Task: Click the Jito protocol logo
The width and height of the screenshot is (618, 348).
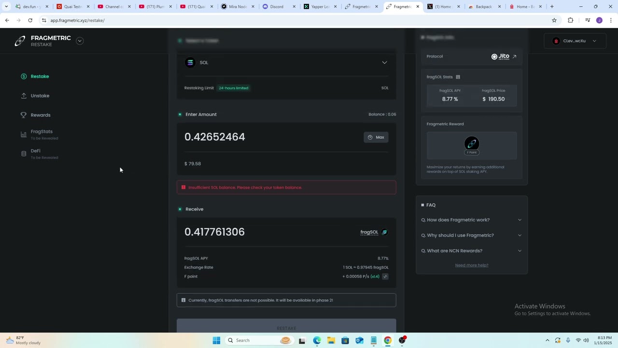Action: pyautogui.click(x=500, y=57)
